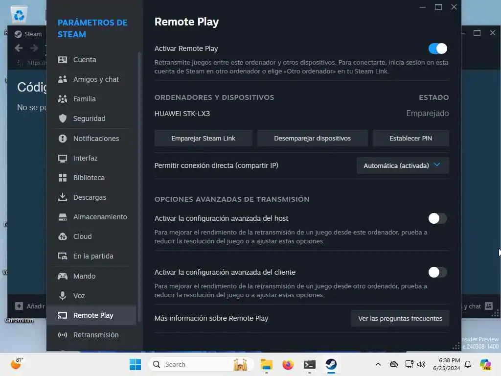Click the taskbar Search box
Image resolution: width=501 pixels, height=376 pixels.
[x=201, y=364]
